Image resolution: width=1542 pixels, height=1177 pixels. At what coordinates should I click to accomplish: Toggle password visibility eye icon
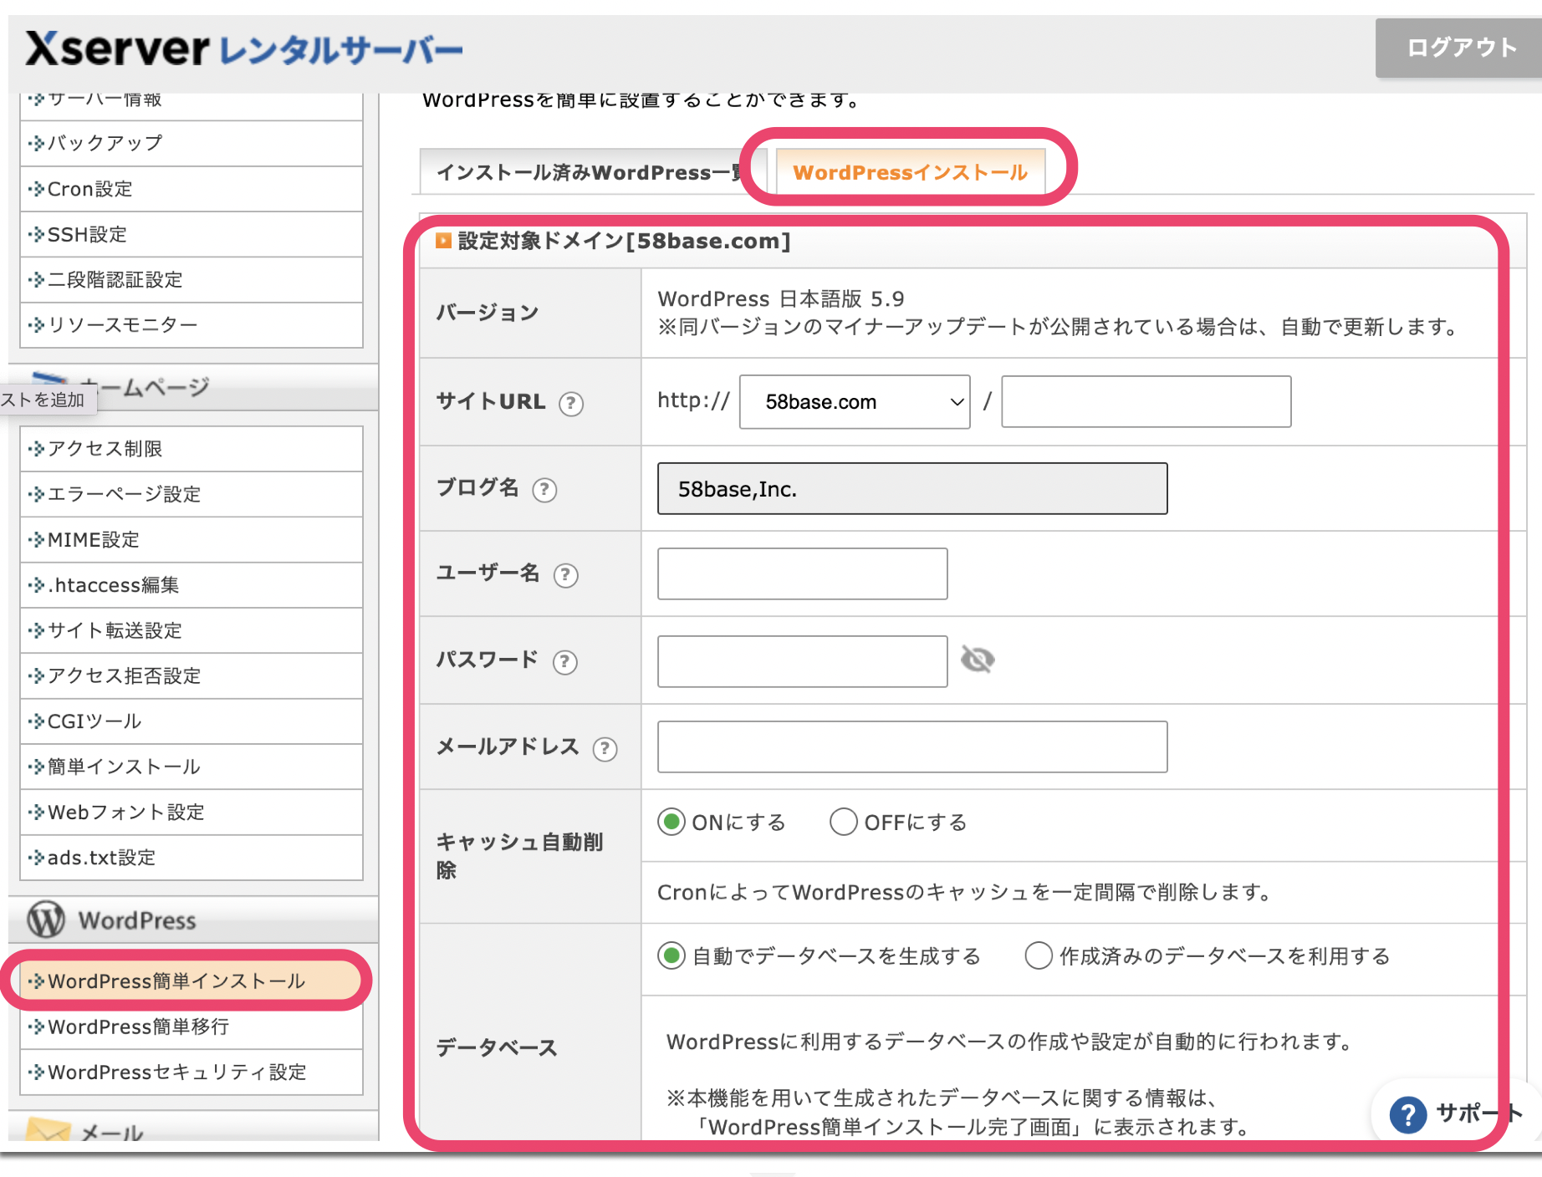click(977, 660)
